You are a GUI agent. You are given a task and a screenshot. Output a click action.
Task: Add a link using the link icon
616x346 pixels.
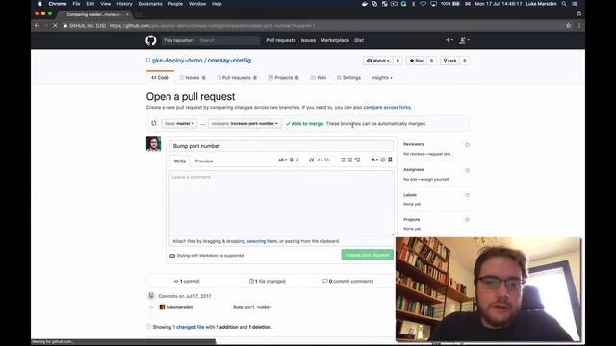pyautogui.click(x=327, y=160)
